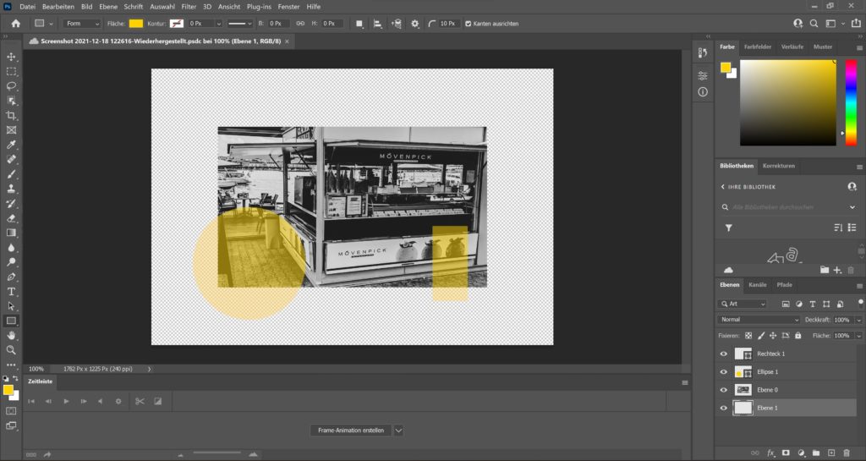This screenshot has width=866, height=461.
Task: Play the timeline
Action: pyautogui.click(x=66, y=402)
